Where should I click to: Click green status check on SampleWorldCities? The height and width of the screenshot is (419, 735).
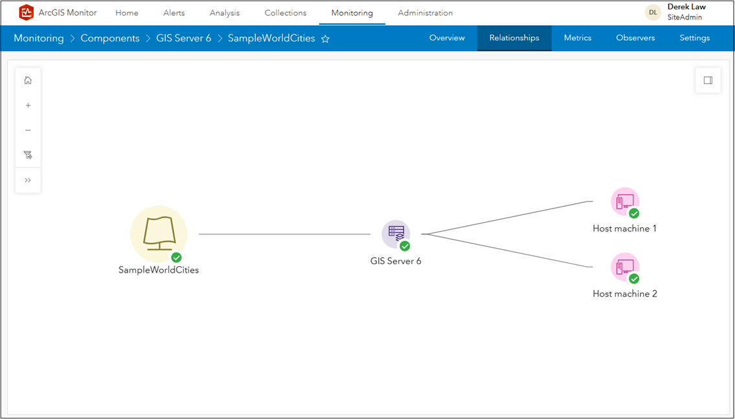point(176,257)
